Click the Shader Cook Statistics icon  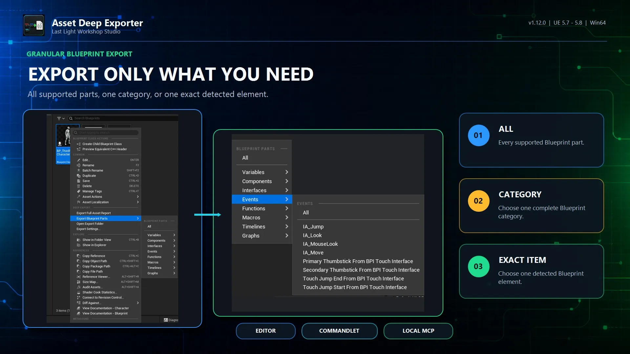78,292
